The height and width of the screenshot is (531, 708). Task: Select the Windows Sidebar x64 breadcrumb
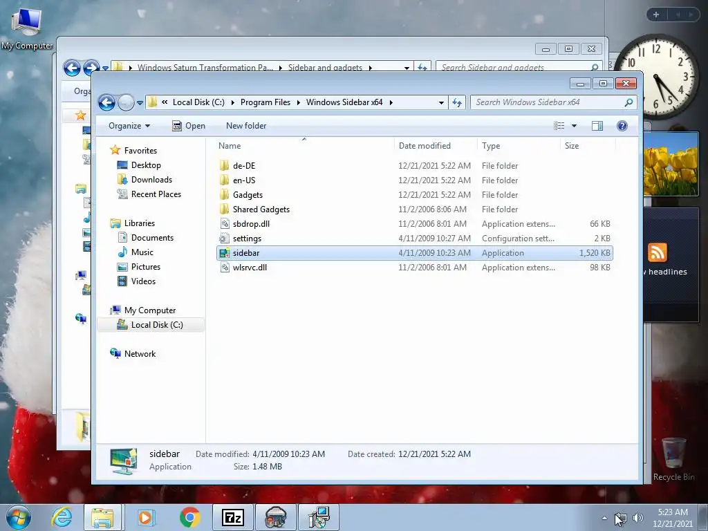(x=344, y=102)
